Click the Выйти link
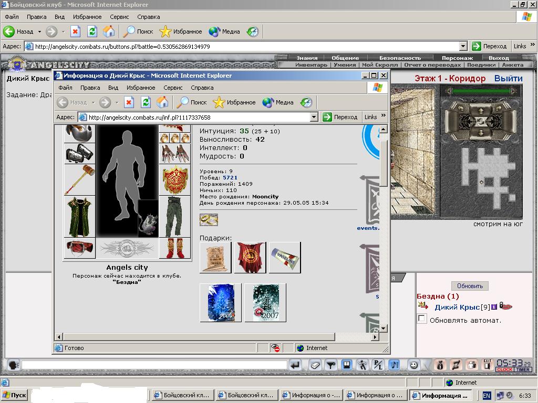The image size is (538, 403). (508, 79)
